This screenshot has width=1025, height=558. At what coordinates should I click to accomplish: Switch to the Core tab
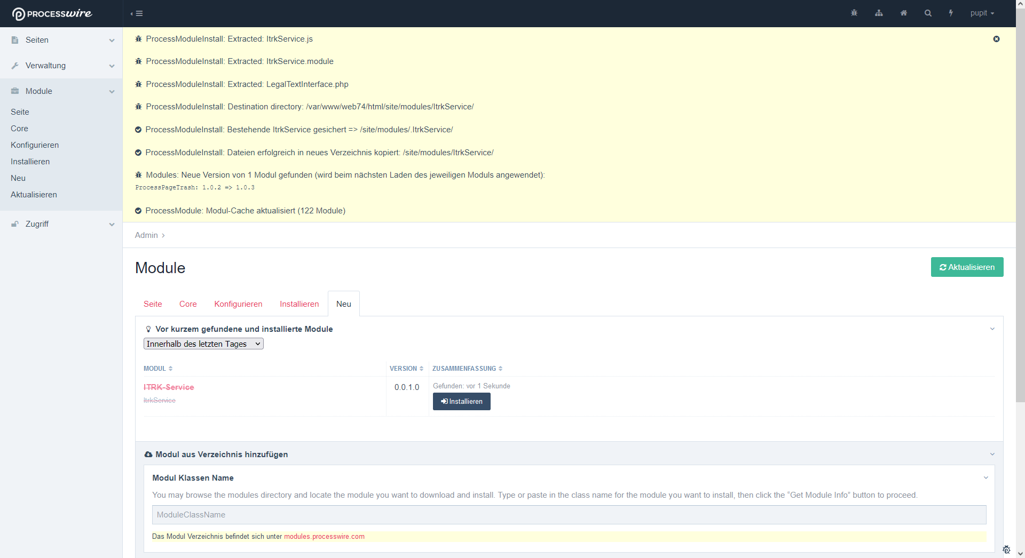(188, 304)
